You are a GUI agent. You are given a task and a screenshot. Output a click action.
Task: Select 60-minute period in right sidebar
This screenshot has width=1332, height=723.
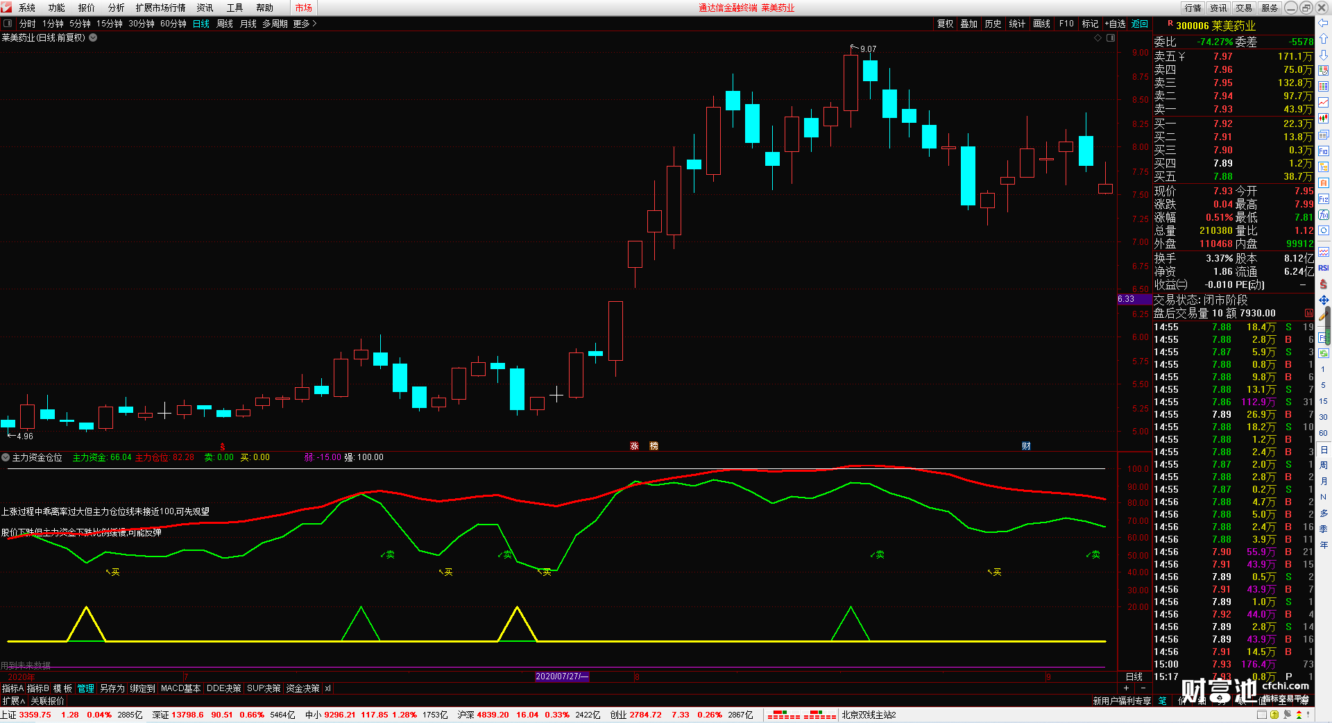pos(1324,433)
